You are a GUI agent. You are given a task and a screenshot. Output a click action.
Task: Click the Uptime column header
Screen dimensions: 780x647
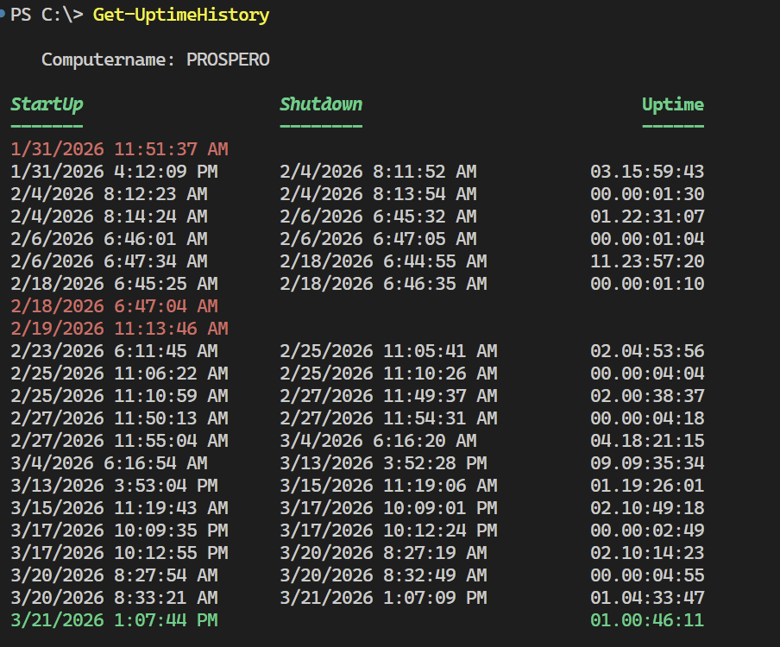(673, 104)
